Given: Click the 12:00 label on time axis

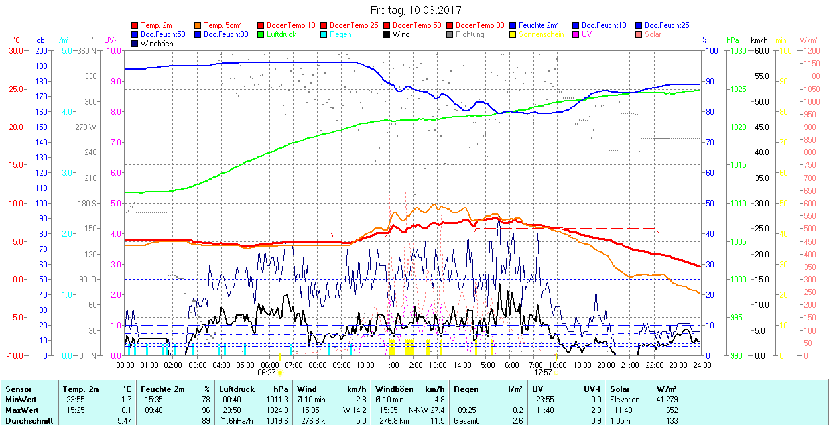Looking at the screenshot, I should coord(414,365).
